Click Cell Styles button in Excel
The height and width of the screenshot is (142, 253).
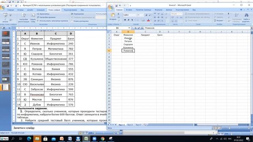pyautogui.click(x=192, y=21)
